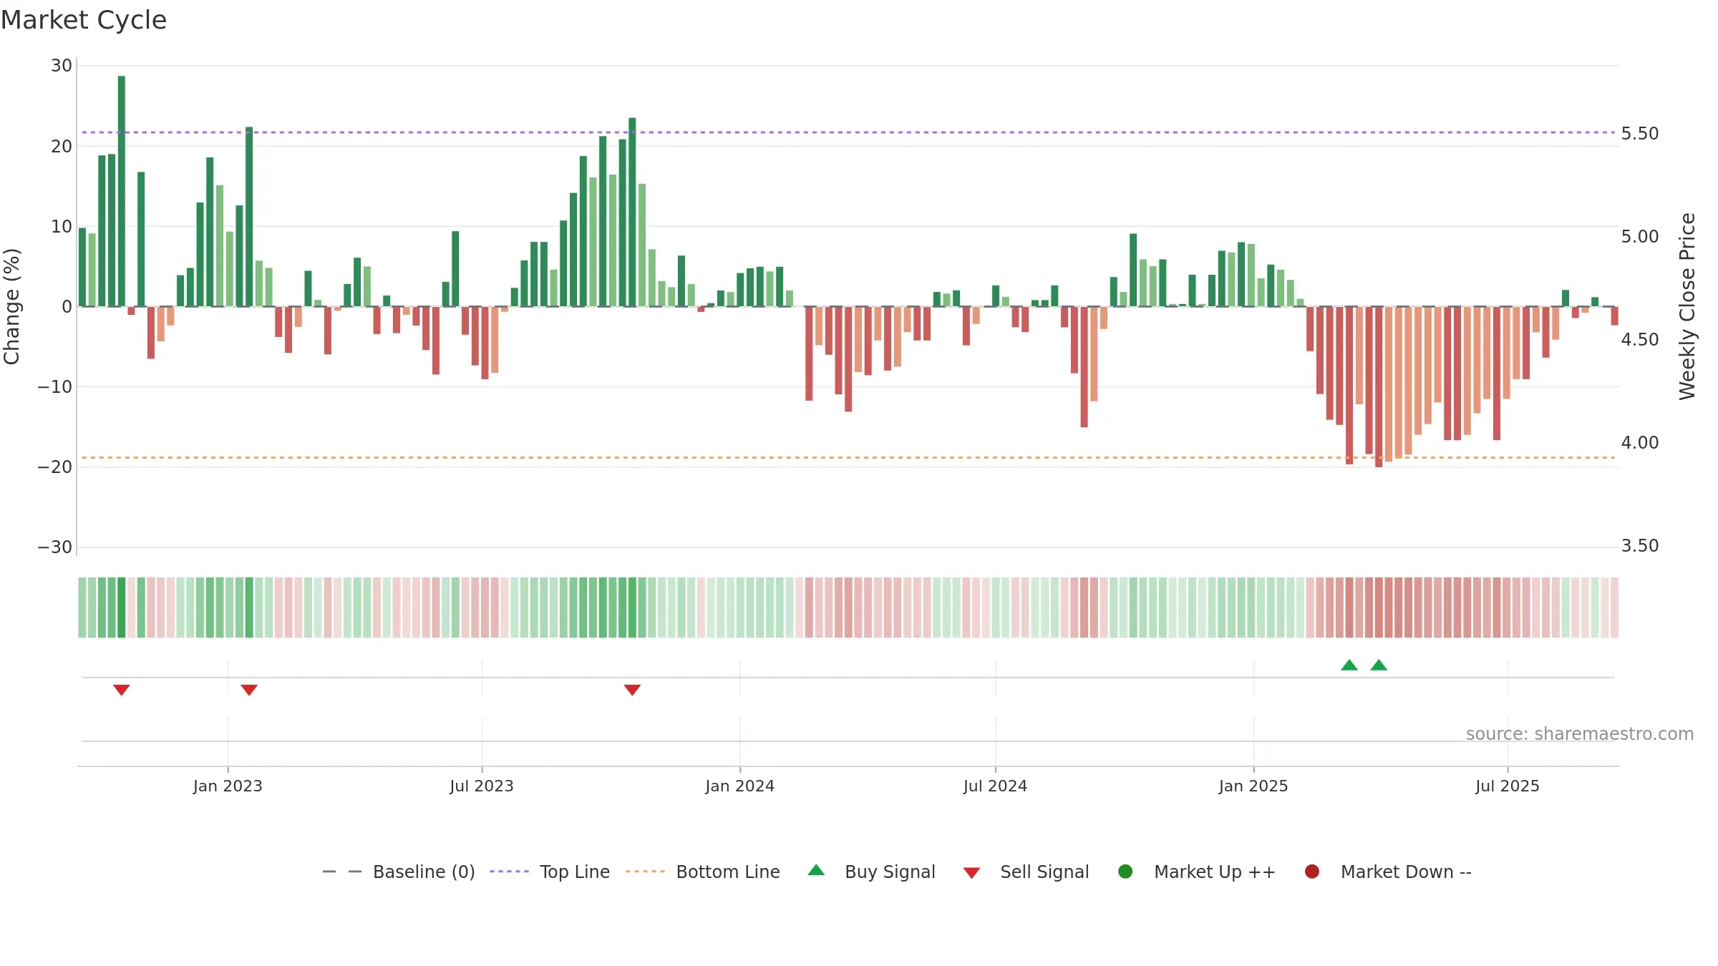
Task: Toggle the Buy Signal legend entry
Action: tap(871, 872)
